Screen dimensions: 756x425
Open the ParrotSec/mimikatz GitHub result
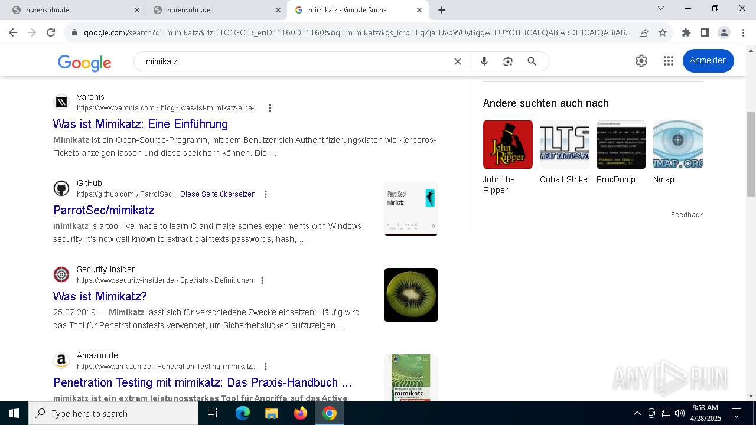pos(104,210)
